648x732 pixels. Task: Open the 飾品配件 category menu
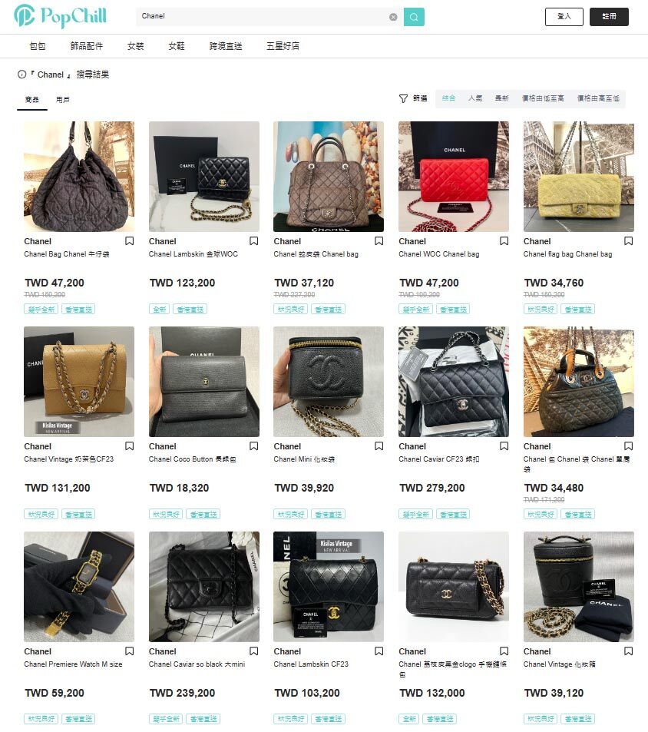click(x=86, y=46)
